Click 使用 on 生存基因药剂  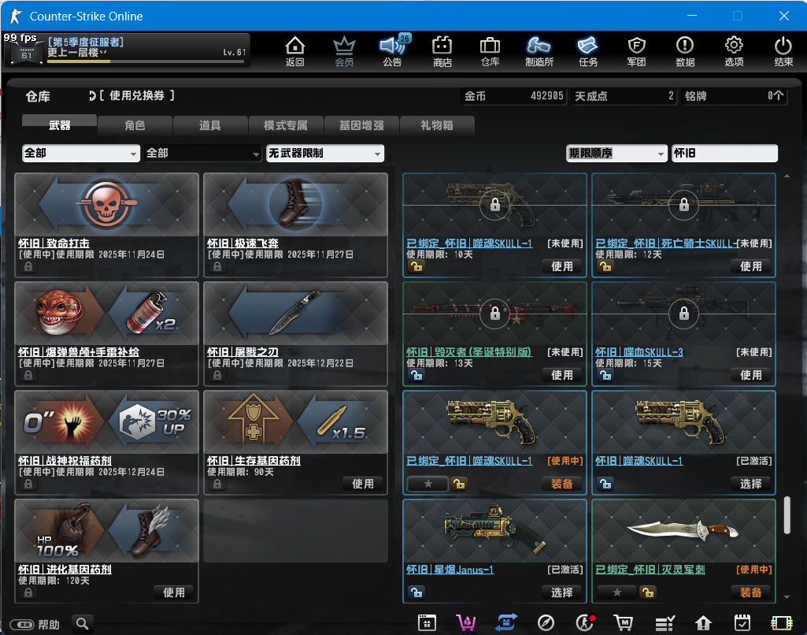[x=363, y=484]
